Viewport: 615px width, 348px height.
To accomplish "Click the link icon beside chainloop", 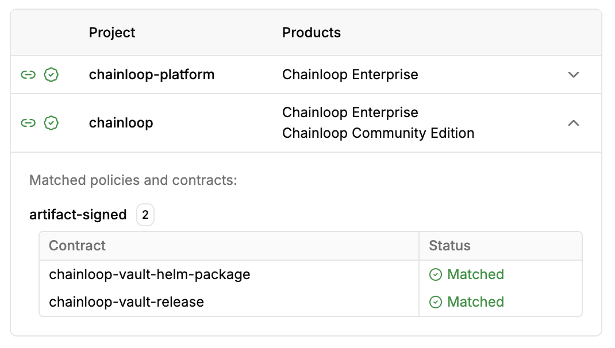I will click(x=29, y=123).
